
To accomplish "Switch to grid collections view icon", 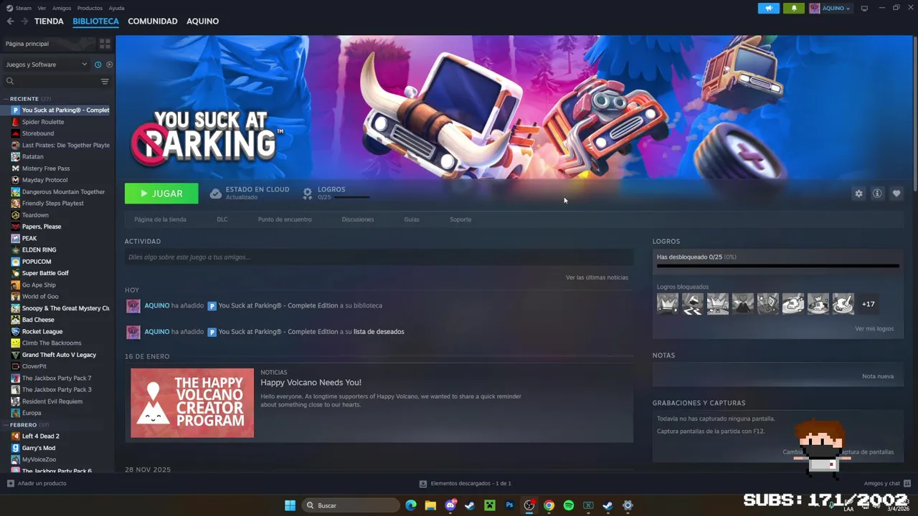I will tap(105, 44).
